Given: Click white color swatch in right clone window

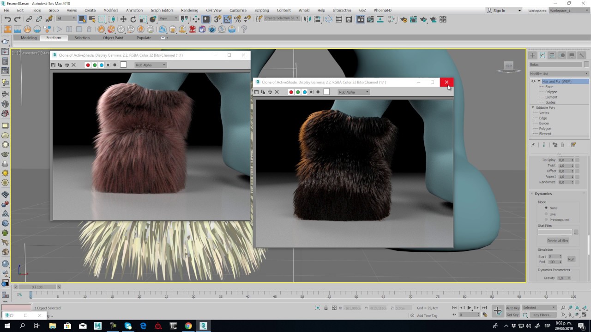Looking at the screenshot, I should 326,92.
